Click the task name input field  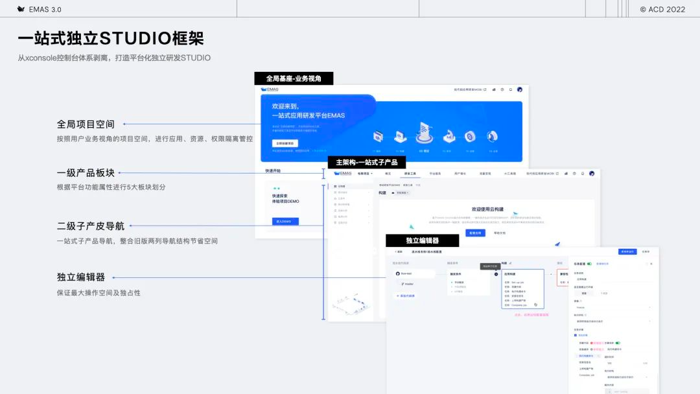coord(612,279)
